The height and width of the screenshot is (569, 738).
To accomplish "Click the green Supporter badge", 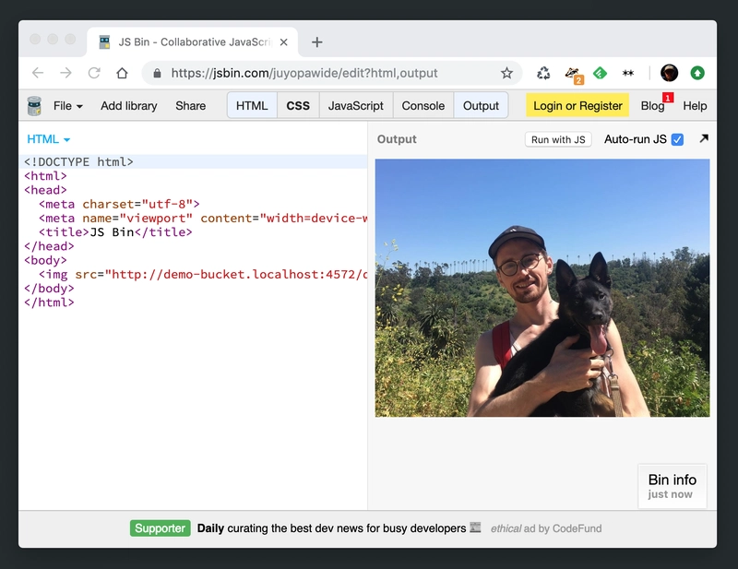I will 160,528.
